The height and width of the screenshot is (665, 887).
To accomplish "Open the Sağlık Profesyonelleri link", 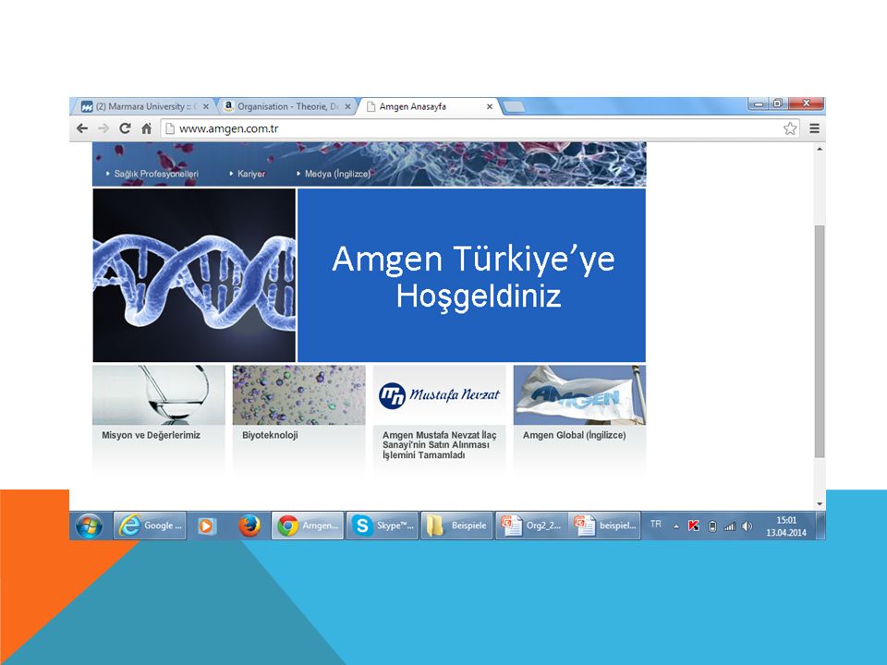I will pos(156,174).
